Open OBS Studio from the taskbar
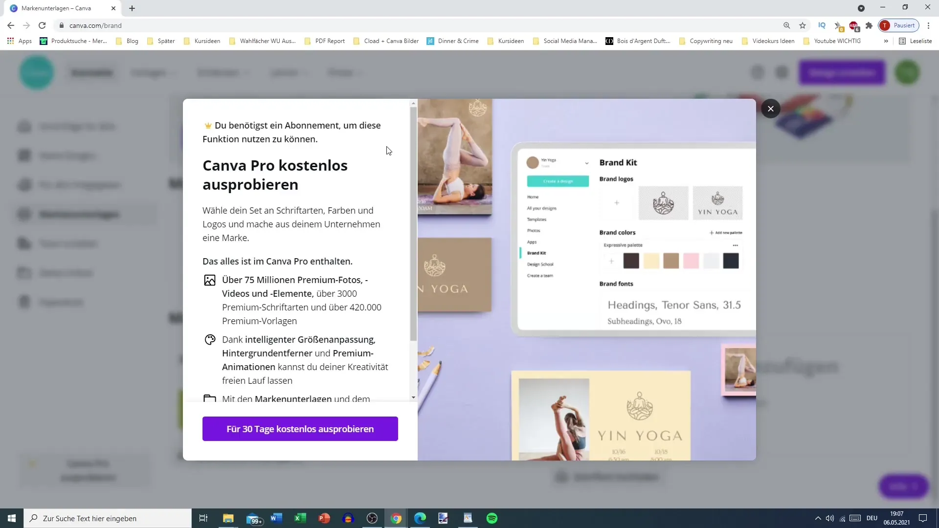939x528 pixels. click(x=372, y=518)
